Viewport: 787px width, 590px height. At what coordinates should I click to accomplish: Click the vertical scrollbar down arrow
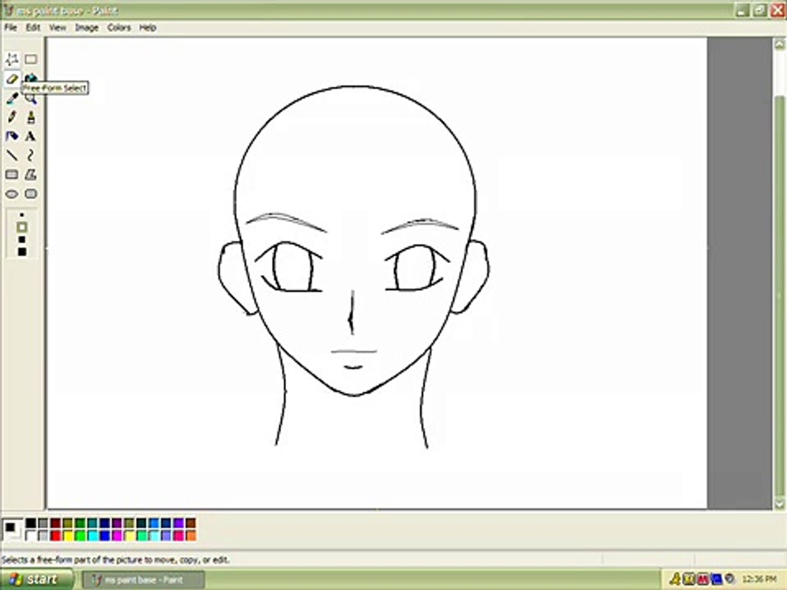(780, 504)
